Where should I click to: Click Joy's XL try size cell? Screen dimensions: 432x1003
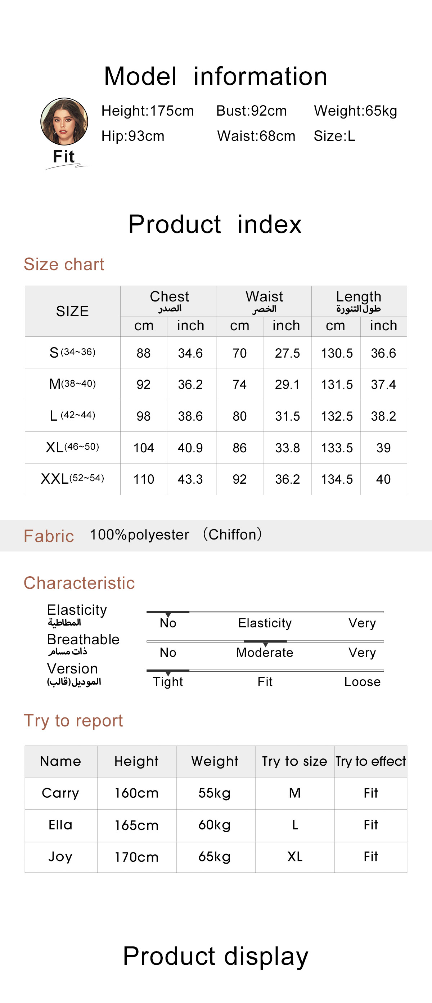pyautogui.click(x=294, y=856)
